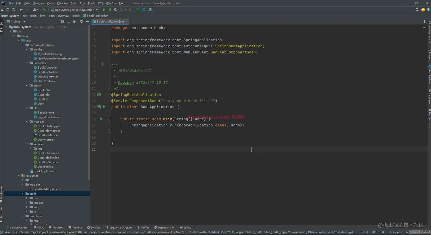The height and width of the screenshot is (235, 431).
Task: Start debugging with the Debug bug icon
Action: (x=110, y=10)
